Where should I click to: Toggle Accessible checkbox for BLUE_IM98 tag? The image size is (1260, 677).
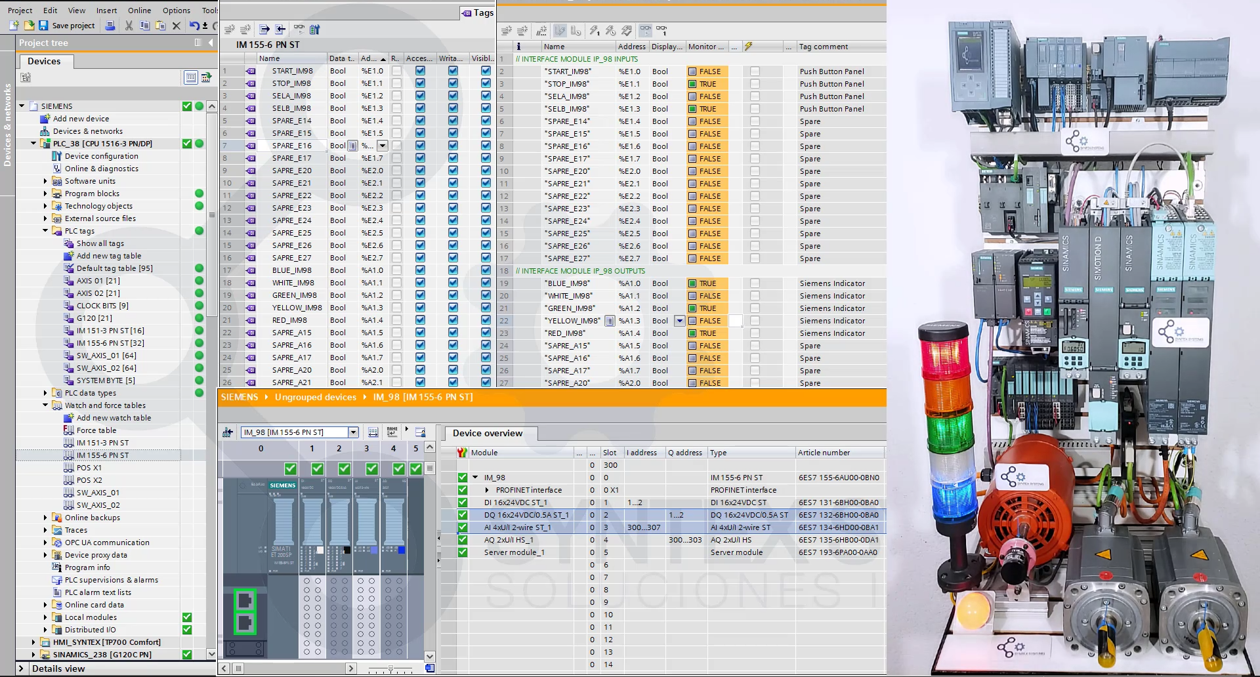point(420,270)
